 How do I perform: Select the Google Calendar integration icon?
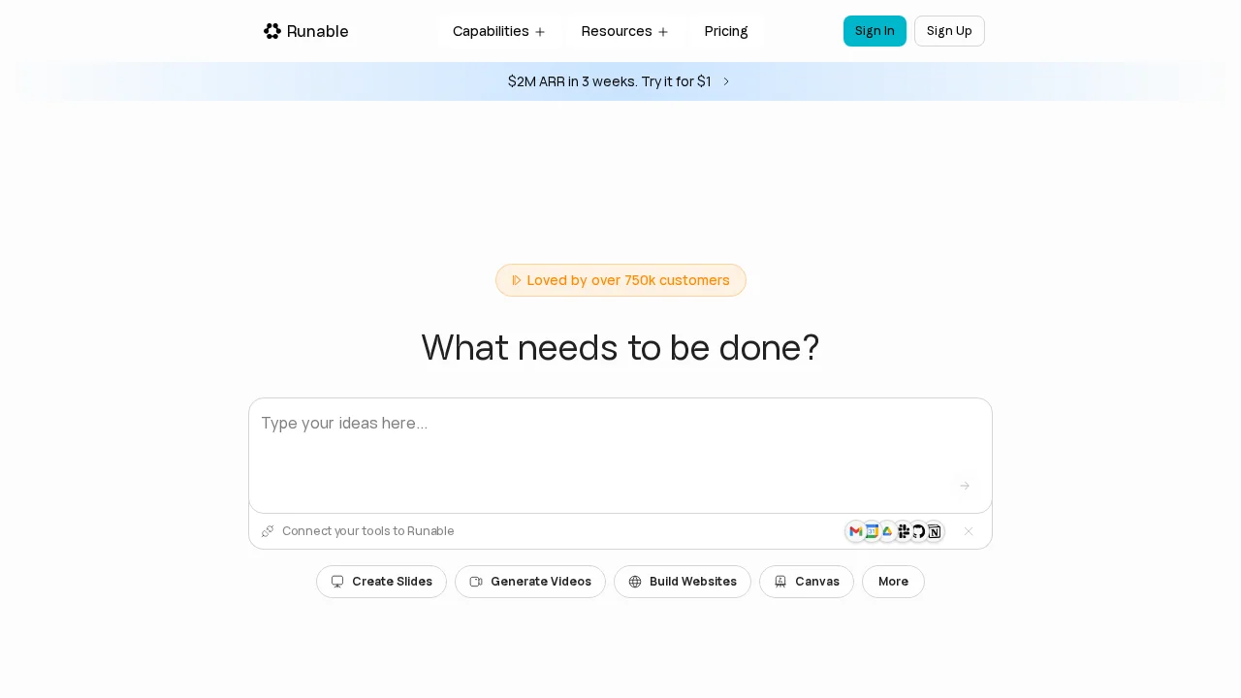pos(872,531)
